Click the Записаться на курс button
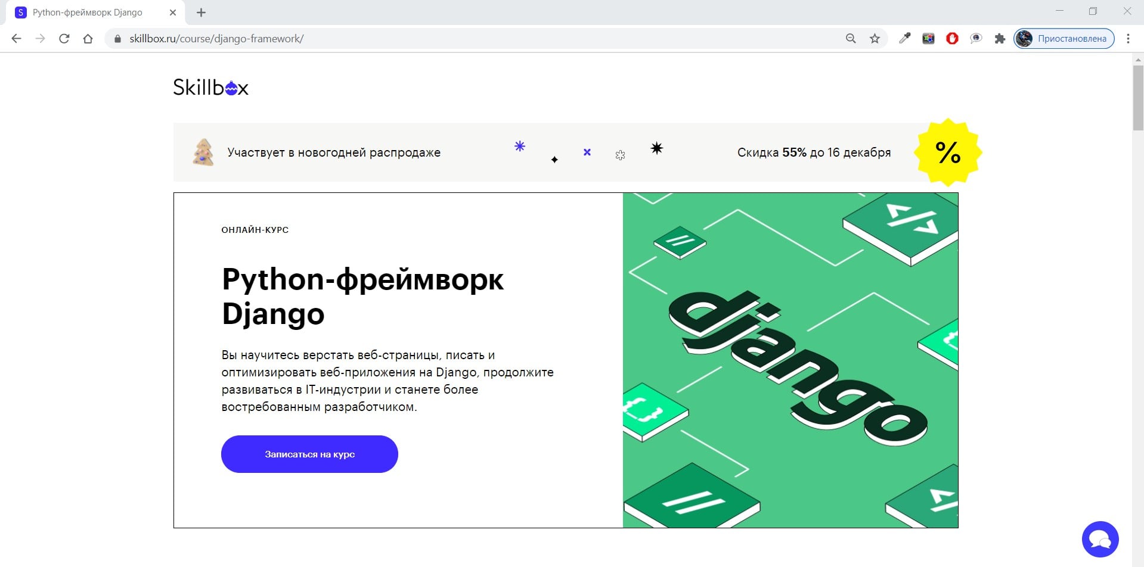The width and height of the screenshot is (1144, 567). tap(309, 454)
